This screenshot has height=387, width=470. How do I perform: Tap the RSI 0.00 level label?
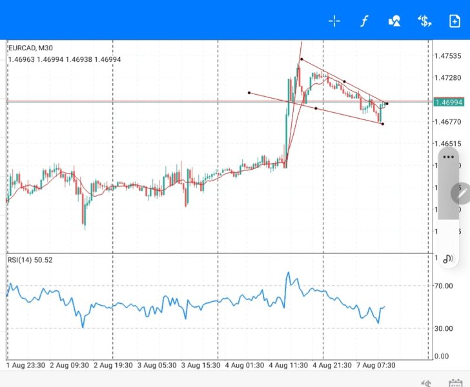(x=442, y=356)
